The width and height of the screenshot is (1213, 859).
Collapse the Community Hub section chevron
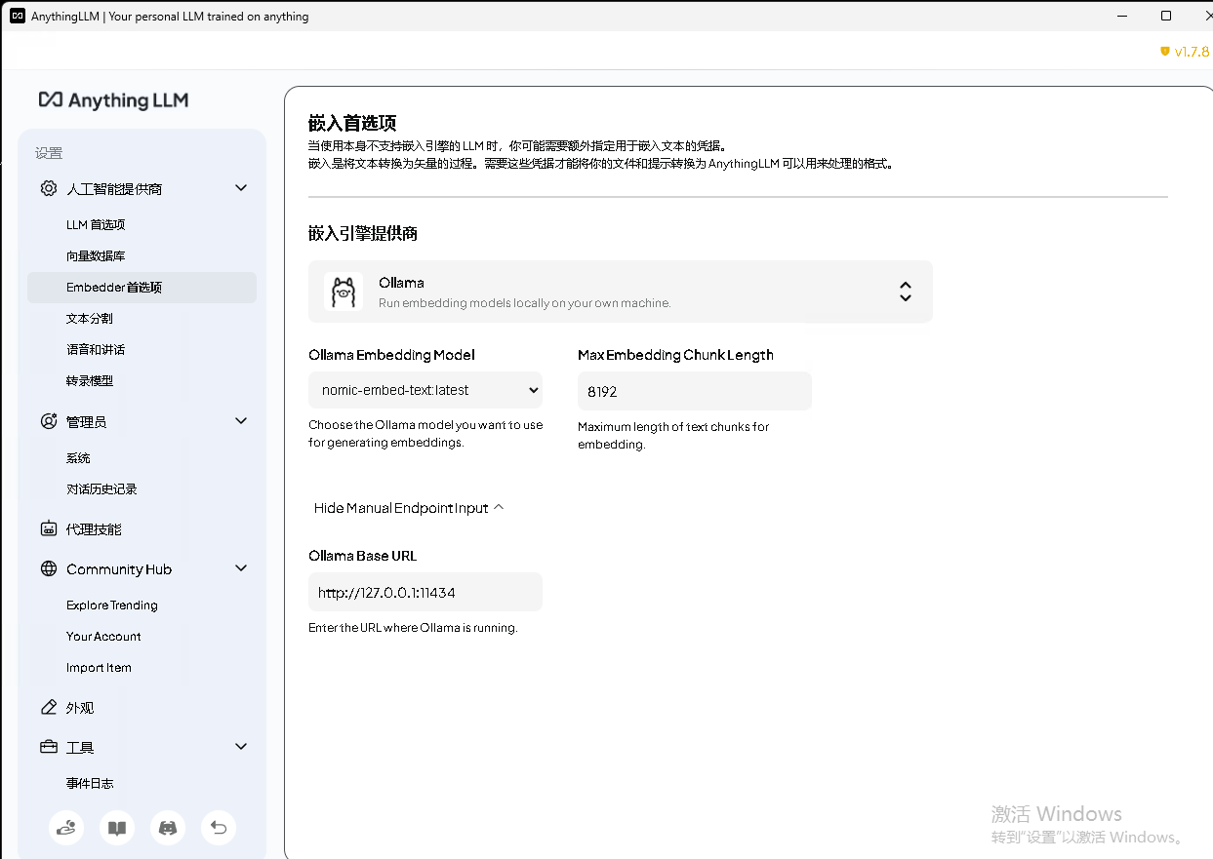(241, 568)
